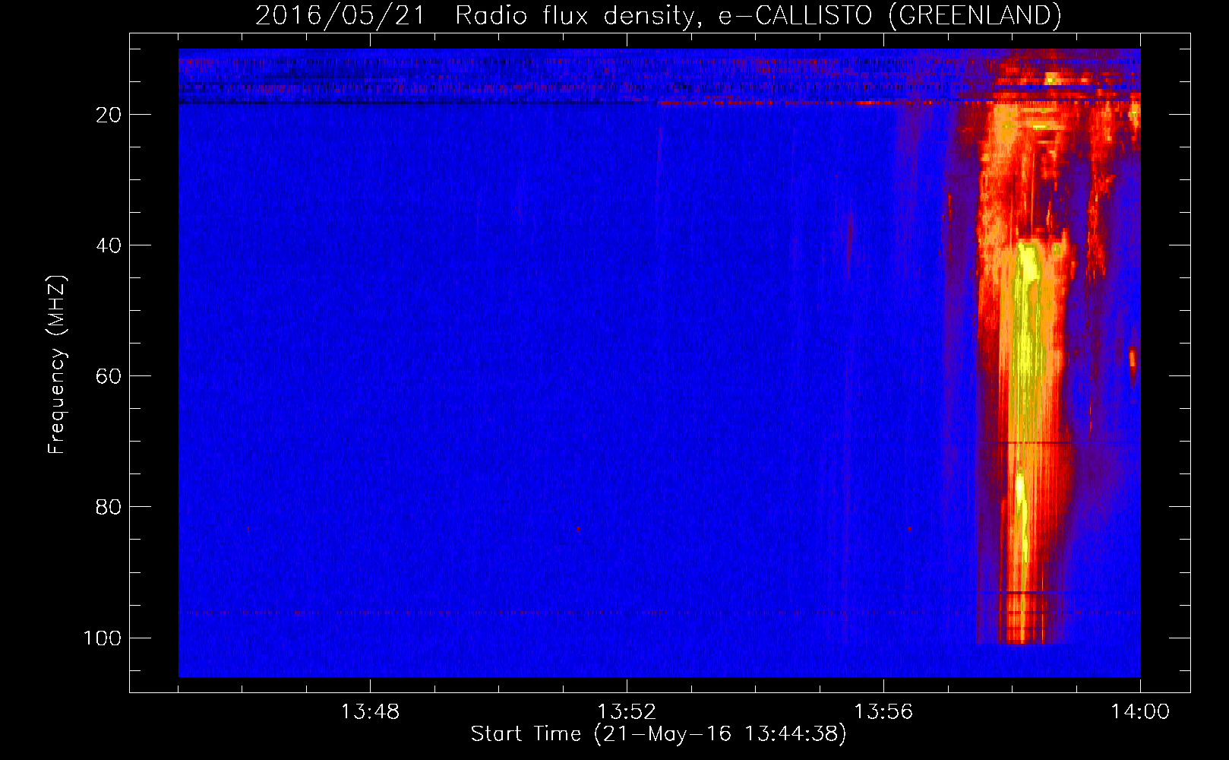Click the 'Frequency (MHZ)' axis label

click(57, 365)
